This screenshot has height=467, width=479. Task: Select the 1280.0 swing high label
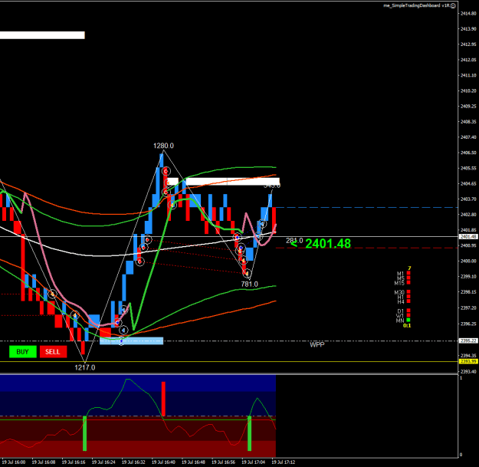click(x=163, y=146)
